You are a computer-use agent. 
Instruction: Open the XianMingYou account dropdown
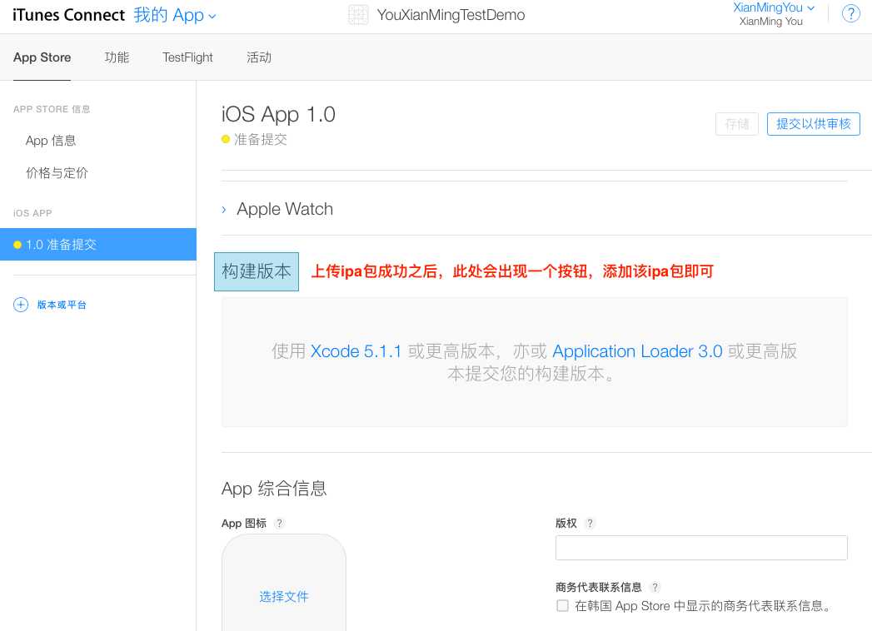(x=774, y=8)
